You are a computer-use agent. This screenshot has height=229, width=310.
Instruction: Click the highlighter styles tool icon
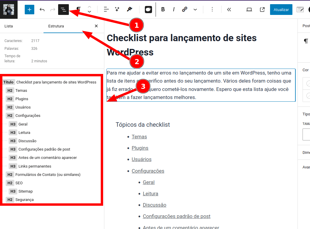coord(129,9)
